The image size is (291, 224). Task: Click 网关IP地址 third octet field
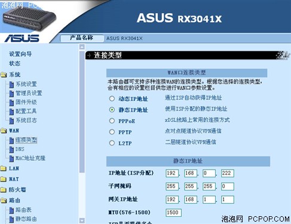(x=209, y=200)
